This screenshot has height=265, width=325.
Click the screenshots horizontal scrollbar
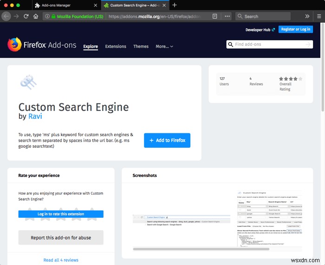coord(201,249)
